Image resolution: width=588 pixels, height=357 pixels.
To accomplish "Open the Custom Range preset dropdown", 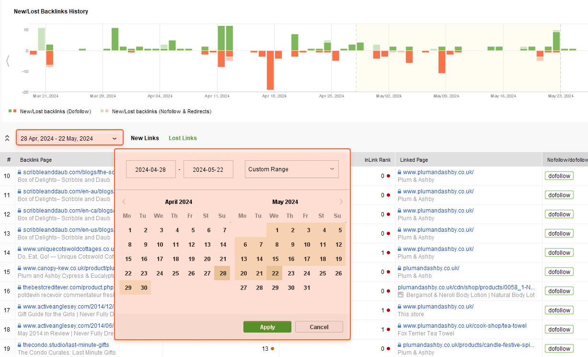I will click(292, 169).
